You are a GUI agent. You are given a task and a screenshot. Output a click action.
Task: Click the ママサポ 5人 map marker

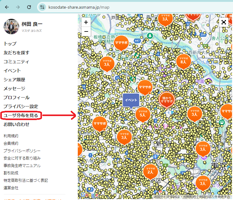pyautogui.click(x=143, y=114)
